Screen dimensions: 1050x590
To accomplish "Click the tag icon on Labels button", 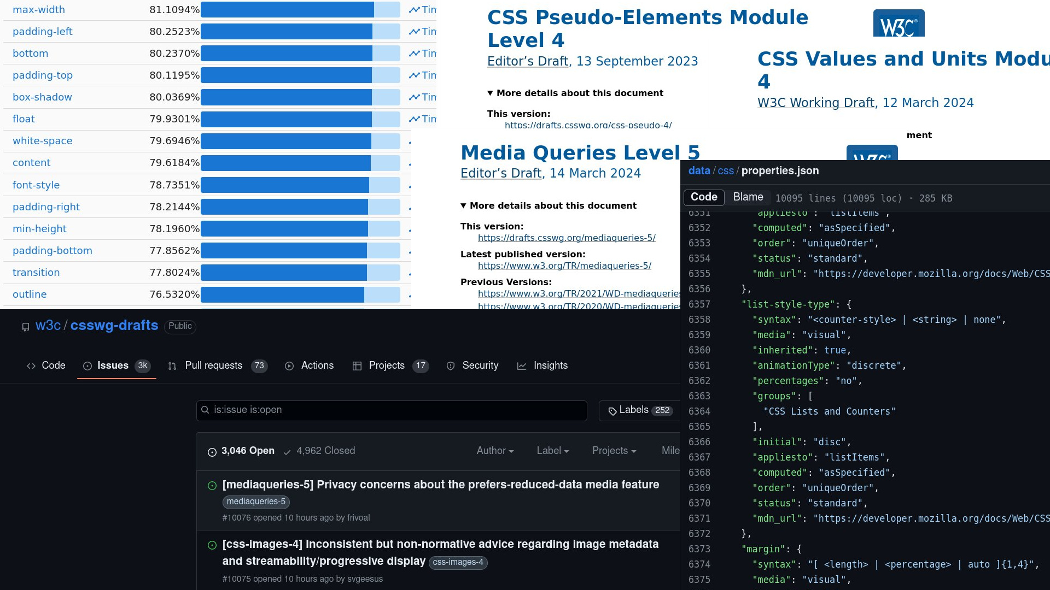I will click(612, 411).
